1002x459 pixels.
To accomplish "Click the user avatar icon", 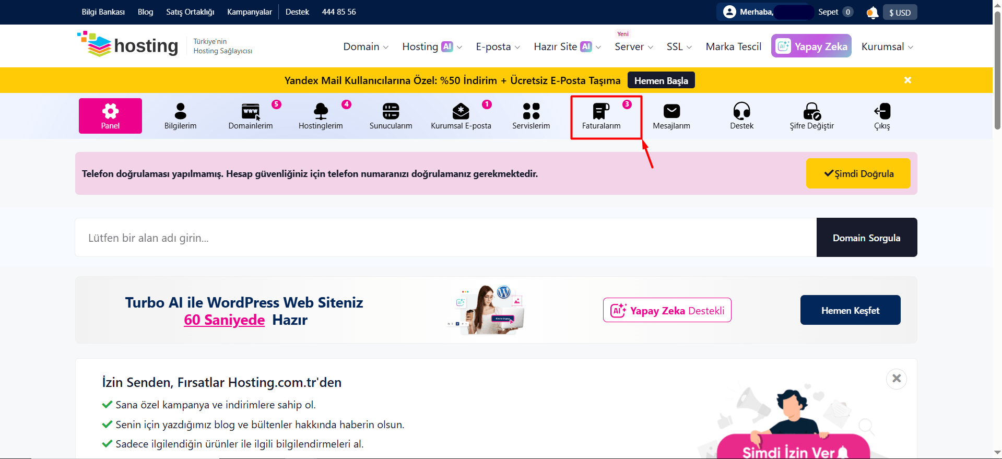I will point(729,12).
